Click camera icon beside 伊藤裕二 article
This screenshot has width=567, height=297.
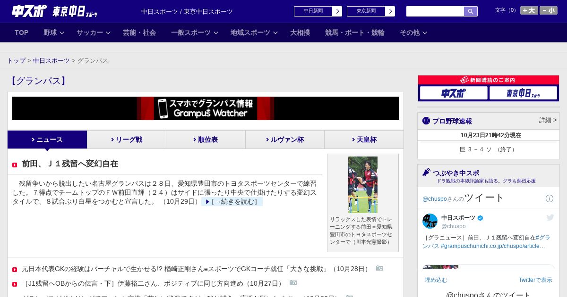point(293,283)
